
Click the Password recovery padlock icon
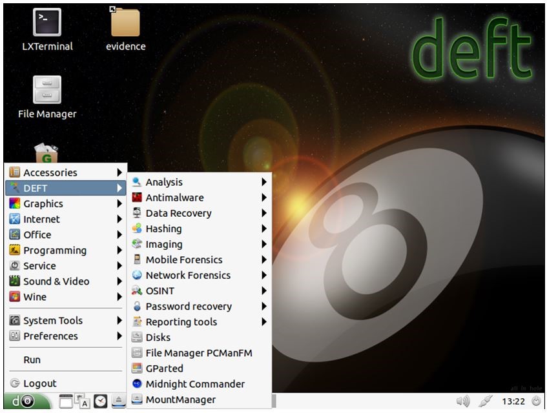tap(137, 307)
